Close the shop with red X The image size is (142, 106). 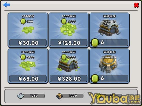[136, 5]
